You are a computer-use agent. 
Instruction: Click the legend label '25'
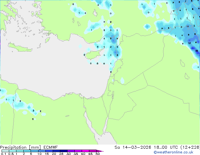click(61, 154)
